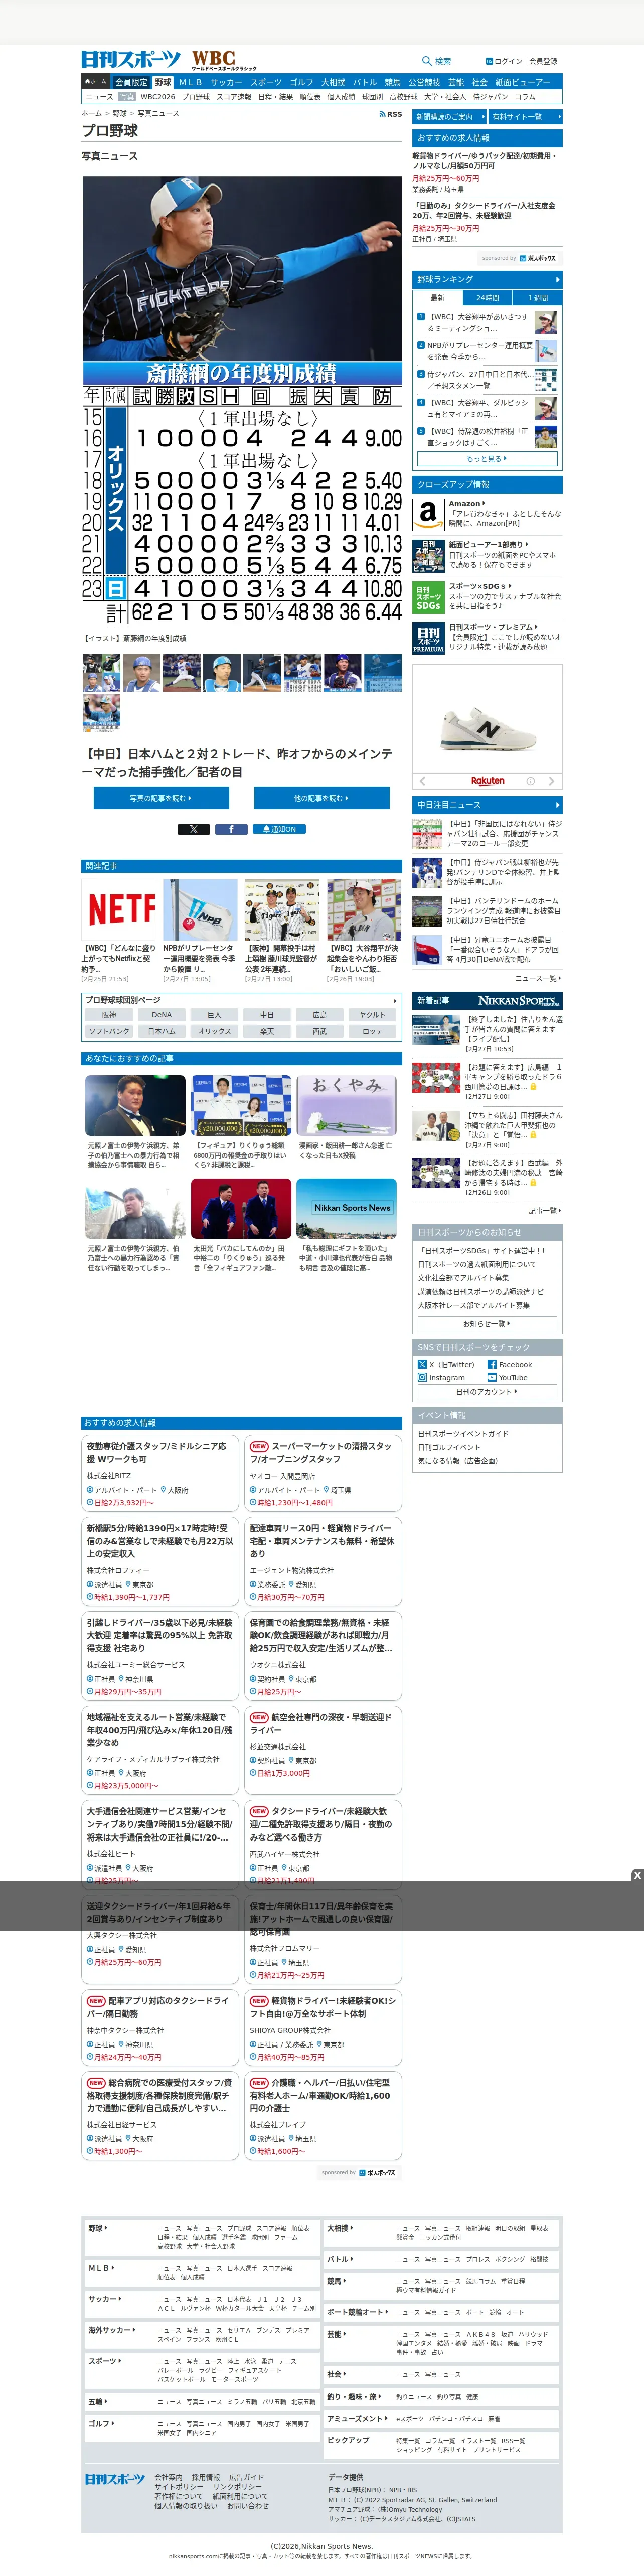This screenshot has height=2576, width=644.
Task: Click previous arrow in Rakuten ad
Action: point(422,781)
